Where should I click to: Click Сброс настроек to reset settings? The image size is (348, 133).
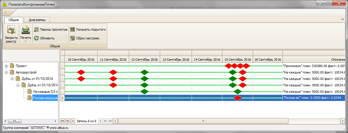pyautogui.click(x=85, y=38)
